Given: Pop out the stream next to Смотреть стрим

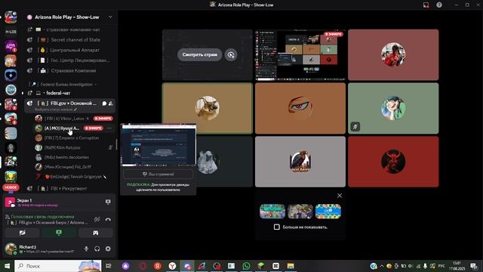Looking at the screenshot, I should [x=231, y=55].
